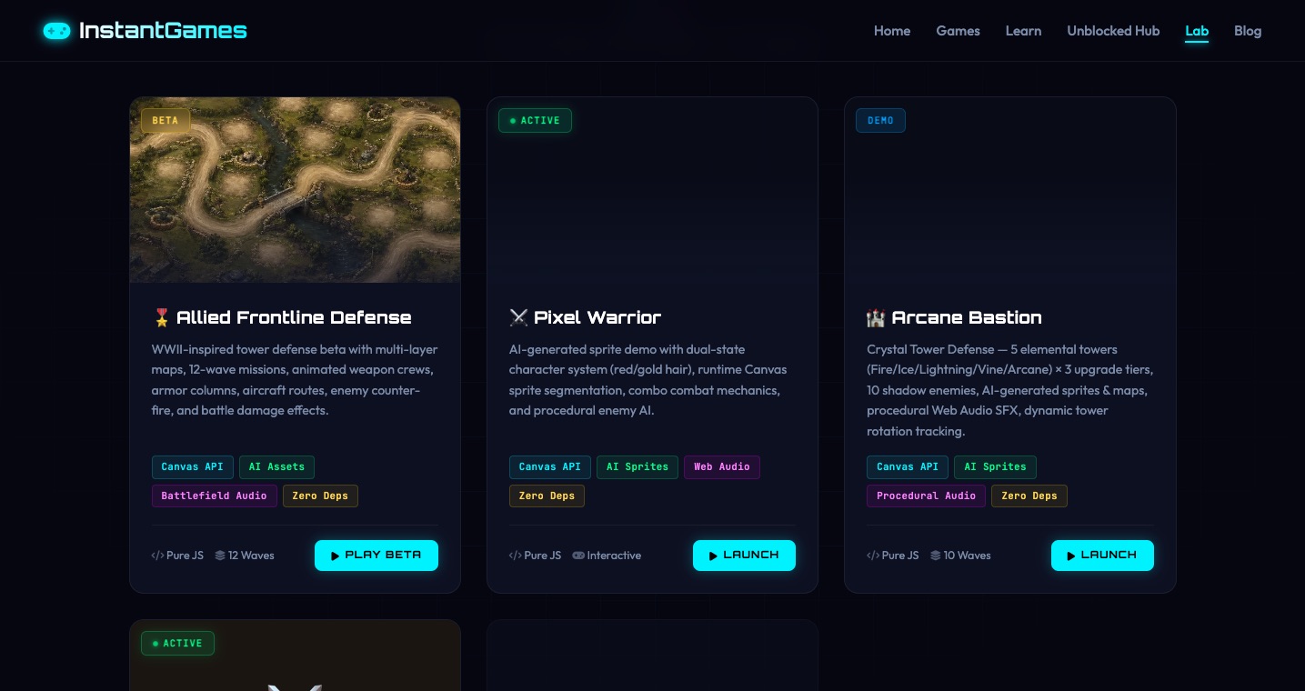
Task: Click the 10 Waves label
Action: [968, 556]
